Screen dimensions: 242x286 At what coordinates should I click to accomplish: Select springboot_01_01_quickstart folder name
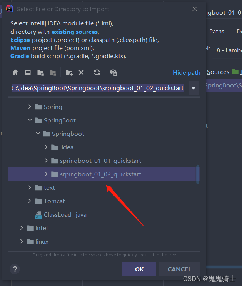pyautogui.click(x=100, y=161)
